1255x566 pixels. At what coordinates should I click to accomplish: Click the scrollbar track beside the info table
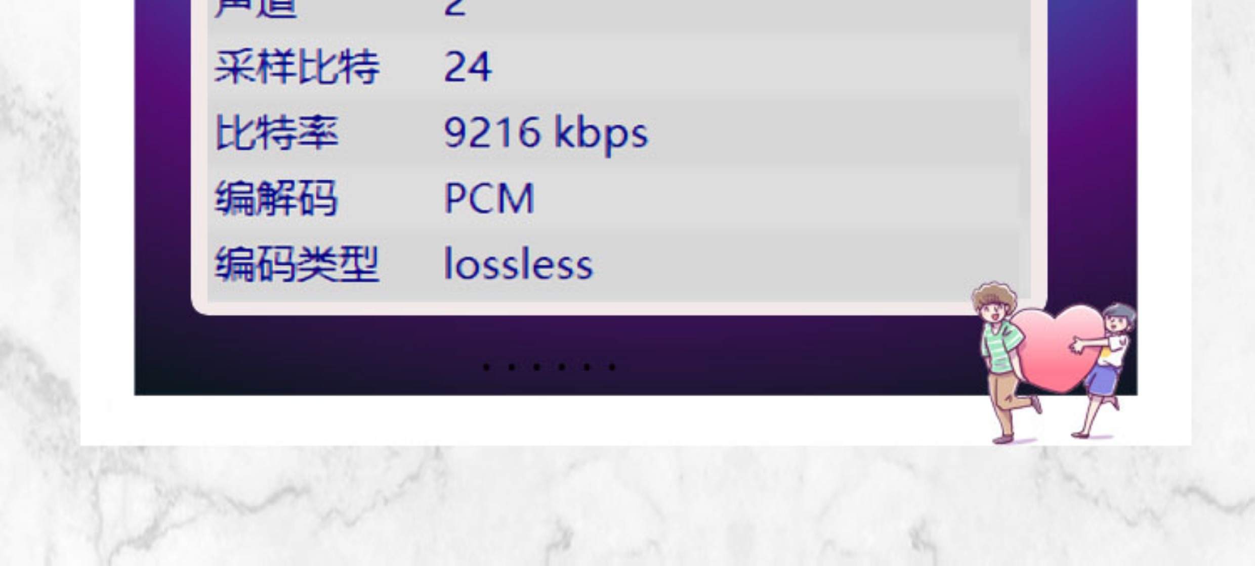click(1025, 152)
